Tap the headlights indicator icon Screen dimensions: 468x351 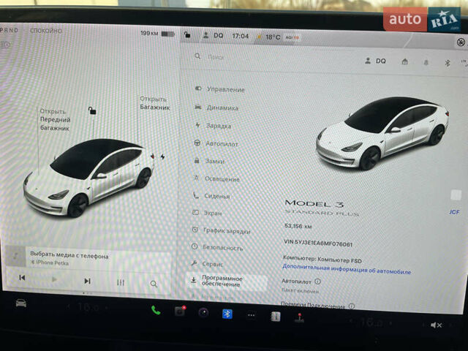[6, 45]
